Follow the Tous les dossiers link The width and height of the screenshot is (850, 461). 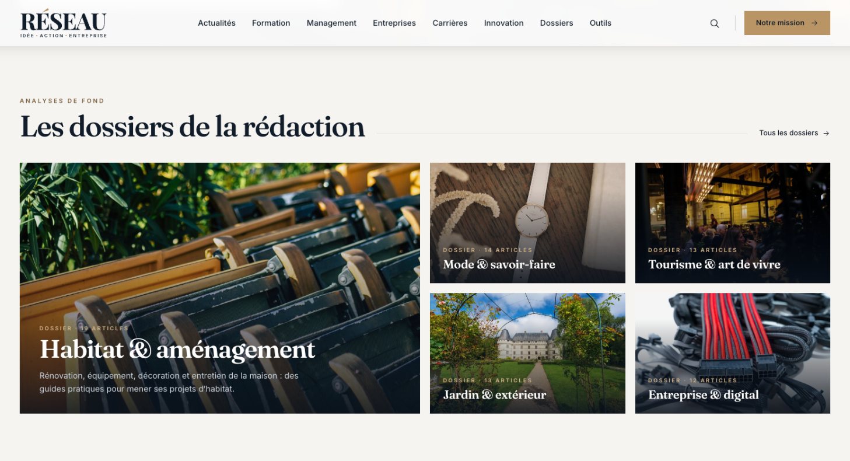[794, 133]
